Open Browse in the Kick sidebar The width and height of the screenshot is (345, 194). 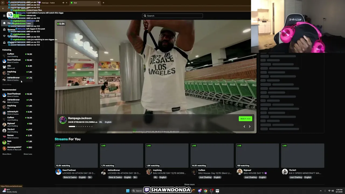click(x=11, y=30)
